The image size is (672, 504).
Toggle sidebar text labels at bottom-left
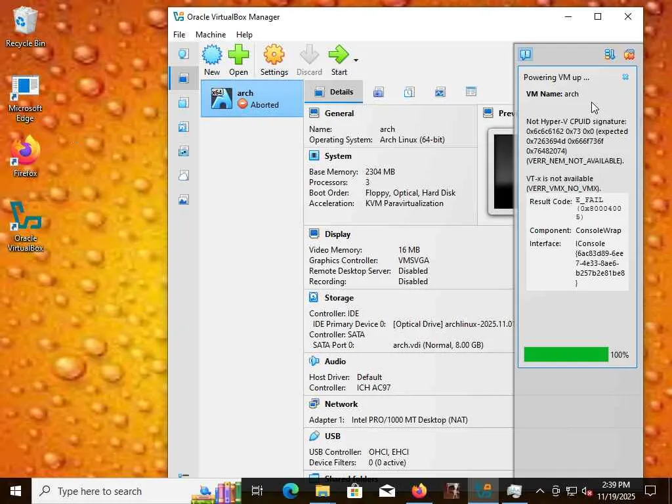(x=184, y=475)
